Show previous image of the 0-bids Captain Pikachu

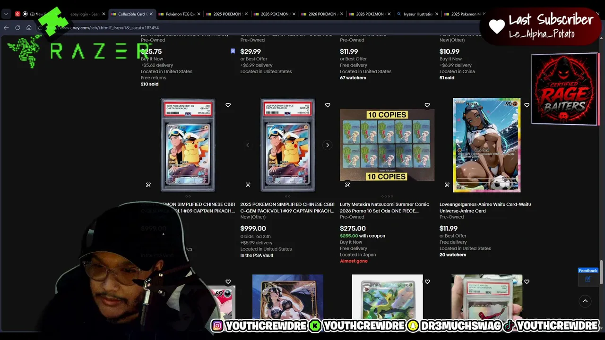248,145
